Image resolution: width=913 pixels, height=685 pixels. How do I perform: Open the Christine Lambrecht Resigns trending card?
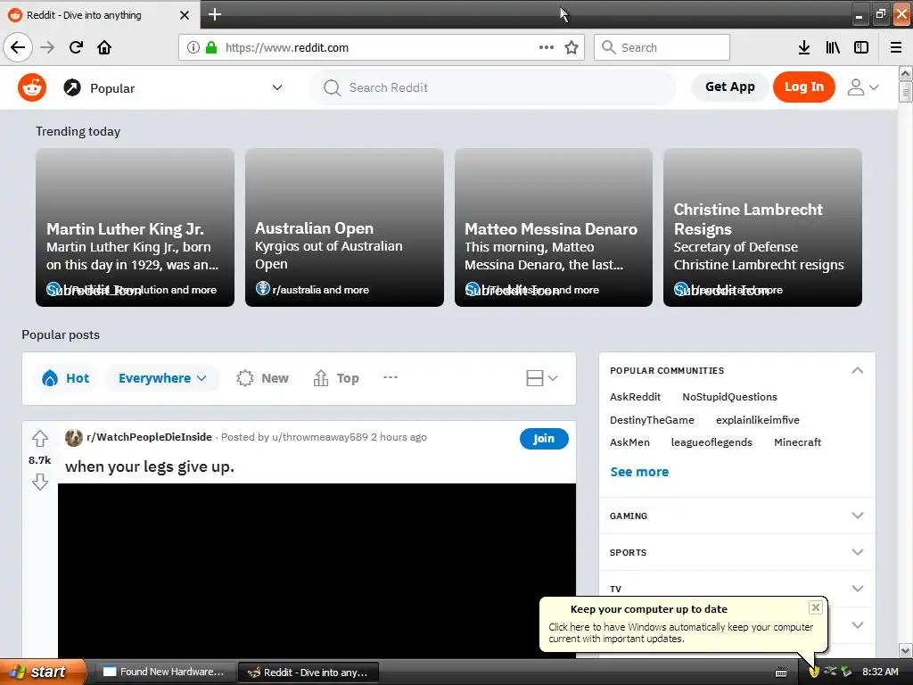coord(762,227)
